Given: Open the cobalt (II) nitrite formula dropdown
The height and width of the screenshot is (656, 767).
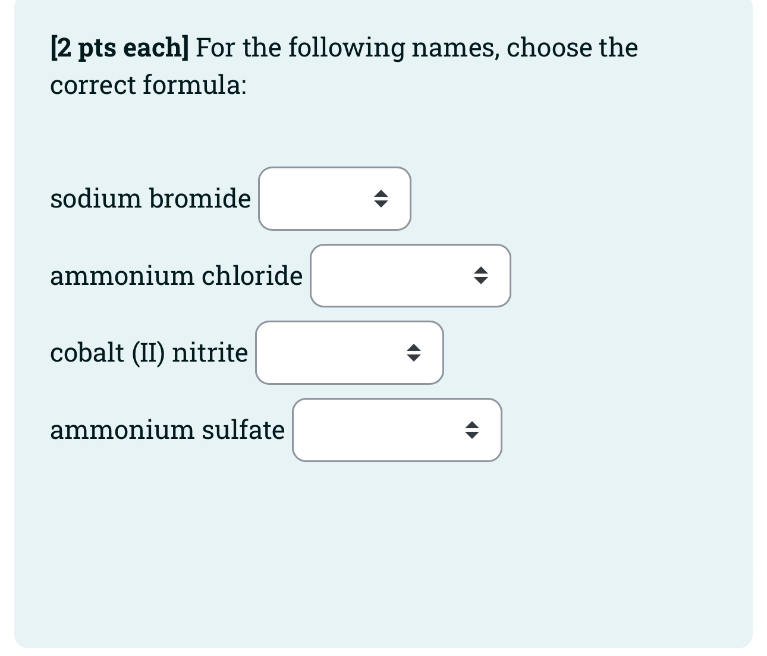Looking at the screenshot, I should [349, 352].
